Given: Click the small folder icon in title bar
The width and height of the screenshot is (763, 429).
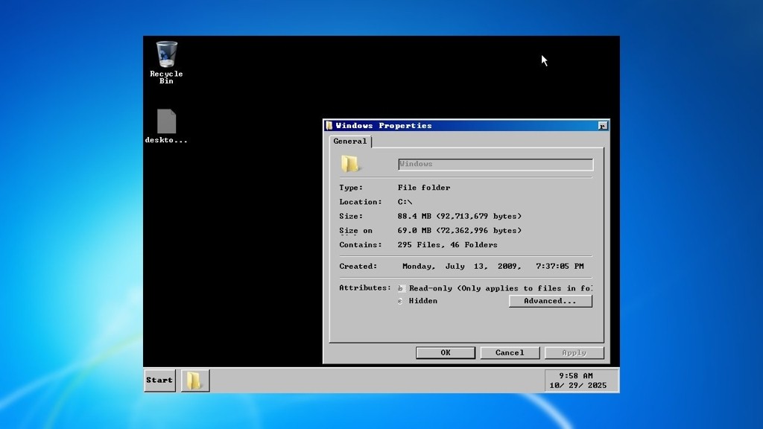Looking at the screenshot, I should click(329, 126).
